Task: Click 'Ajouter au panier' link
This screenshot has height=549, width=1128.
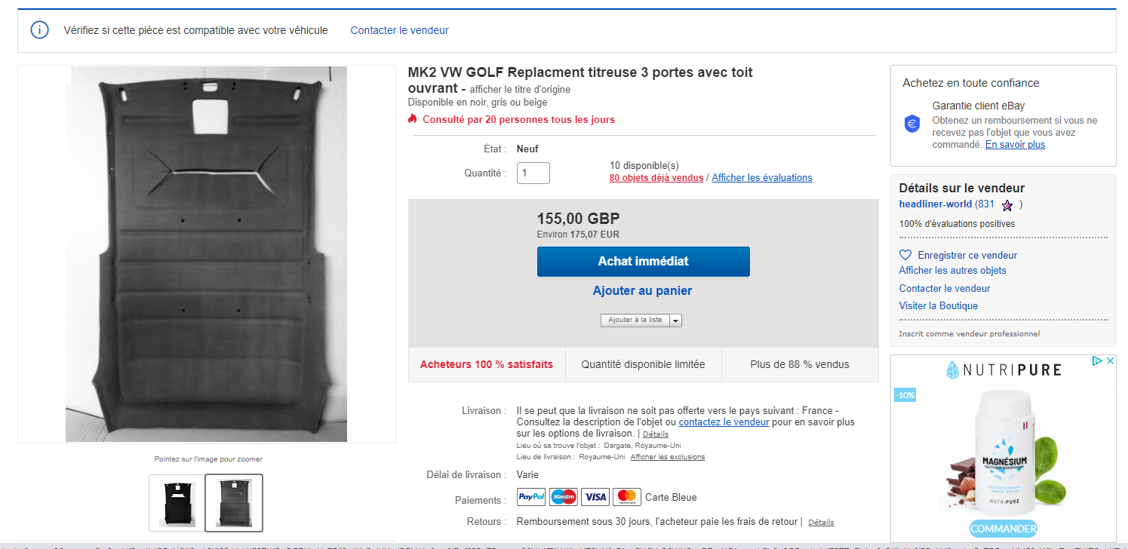Action: click(x=642, y=291)
